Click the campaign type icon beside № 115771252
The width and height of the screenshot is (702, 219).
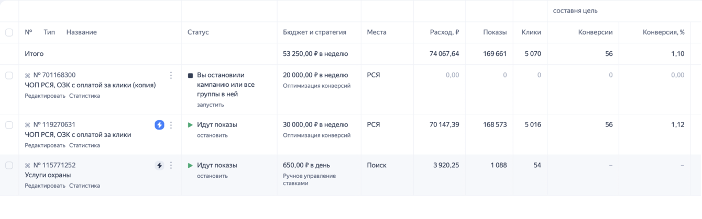28,166
